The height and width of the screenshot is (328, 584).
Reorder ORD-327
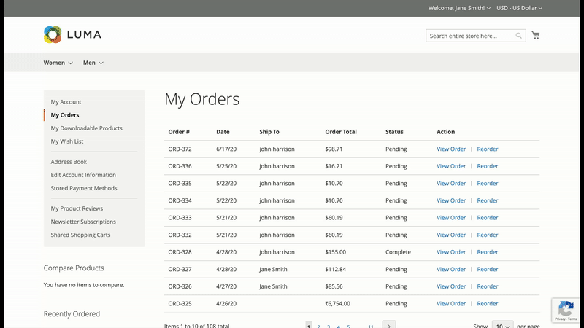(x=487, y=269)
